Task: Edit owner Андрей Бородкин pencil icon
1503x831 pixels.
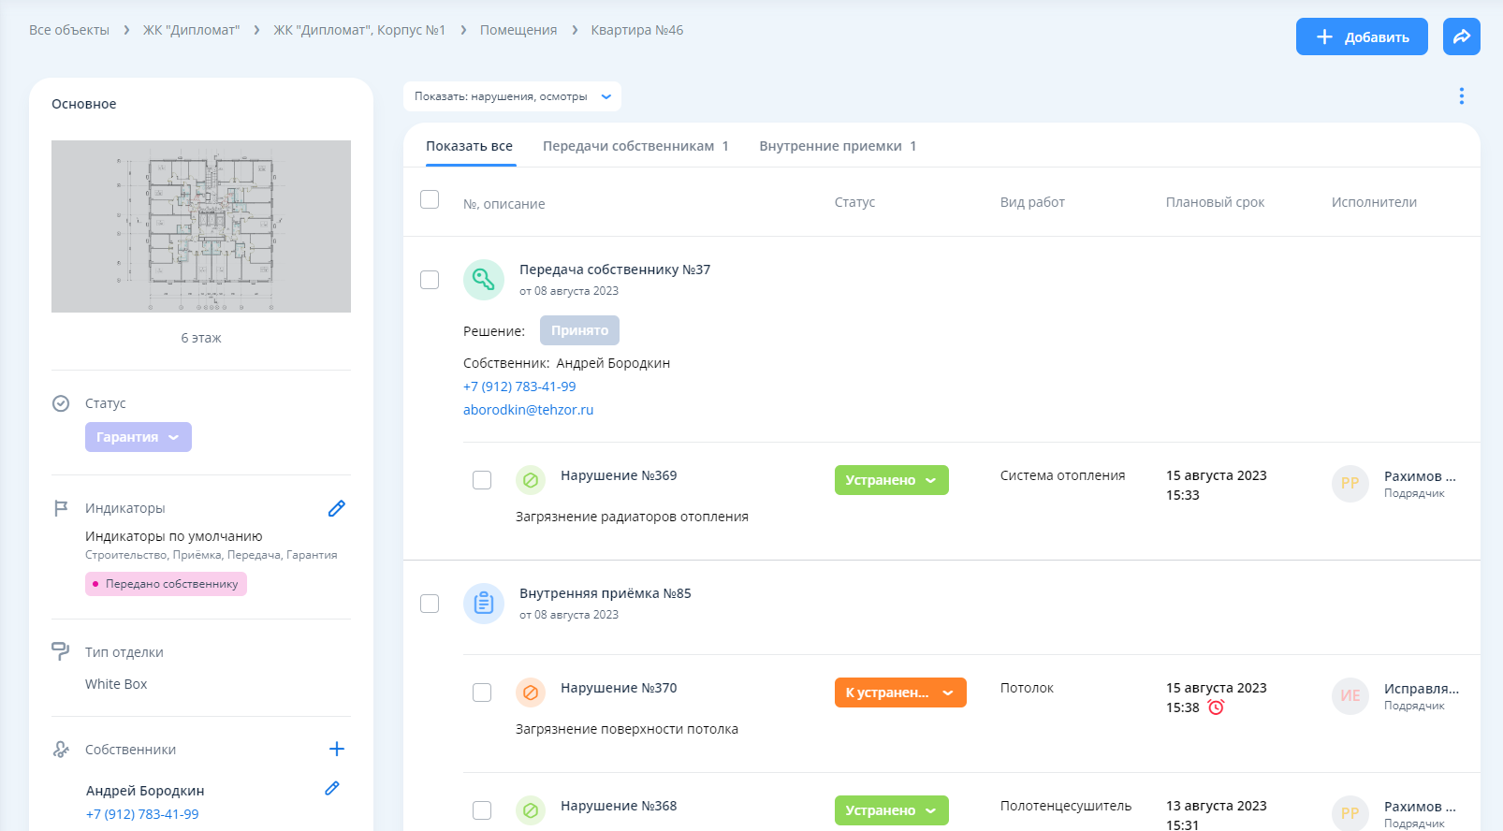Action: click(x=332, y=788)
